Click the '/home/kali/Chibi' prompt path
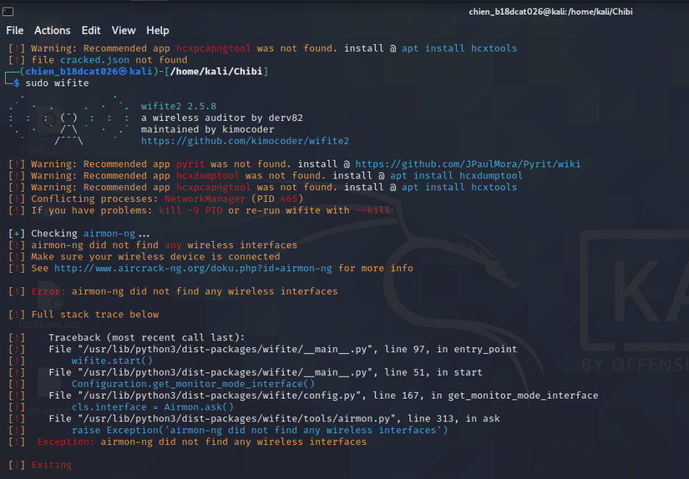Image resolution: width=689 pixels, height=479 pixels. click(x=216, y=71)
